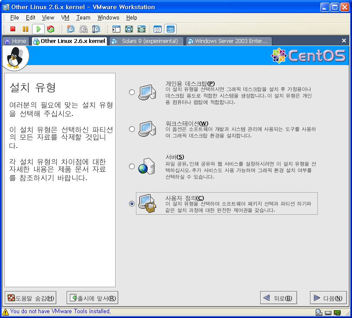Open the snapshot manager toolbar icon
Viewport: 352px width, 318px height.
tap(96, 29)
